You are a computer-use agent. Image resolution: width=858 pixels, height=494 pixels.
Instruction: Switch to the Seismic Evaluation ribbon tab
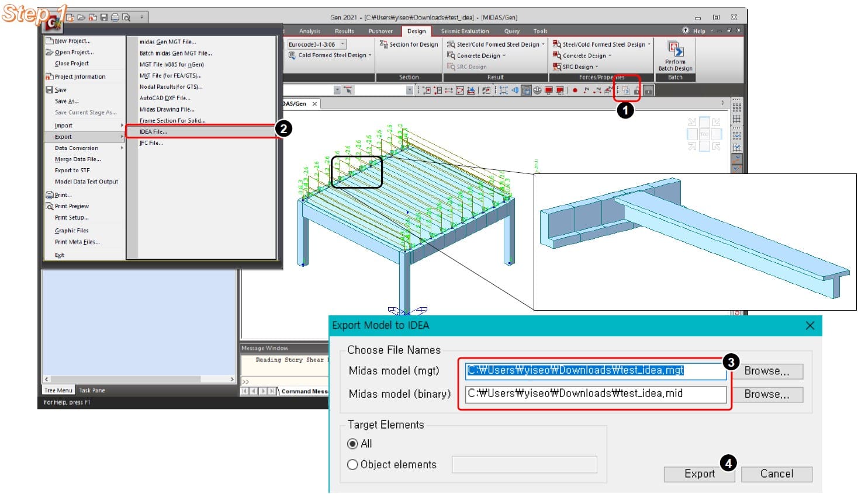click(x=465, y=32)
